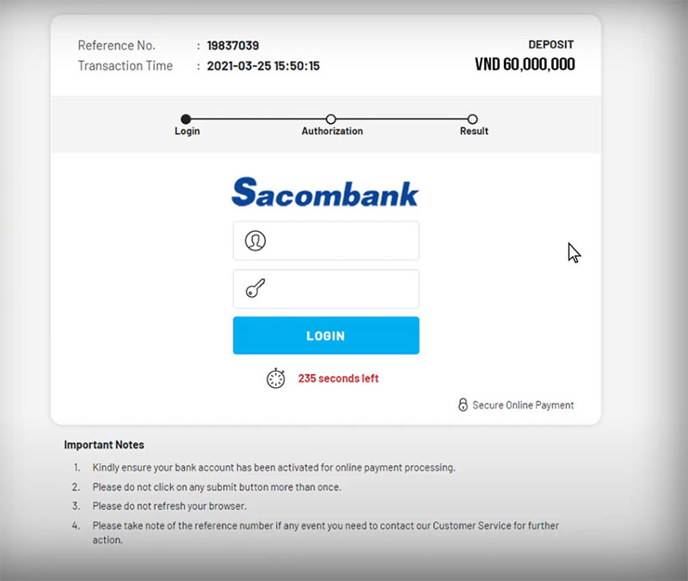Select the filled Login step circle
Viewport: 688px width, 581px height.
click(x=186, y=119)
